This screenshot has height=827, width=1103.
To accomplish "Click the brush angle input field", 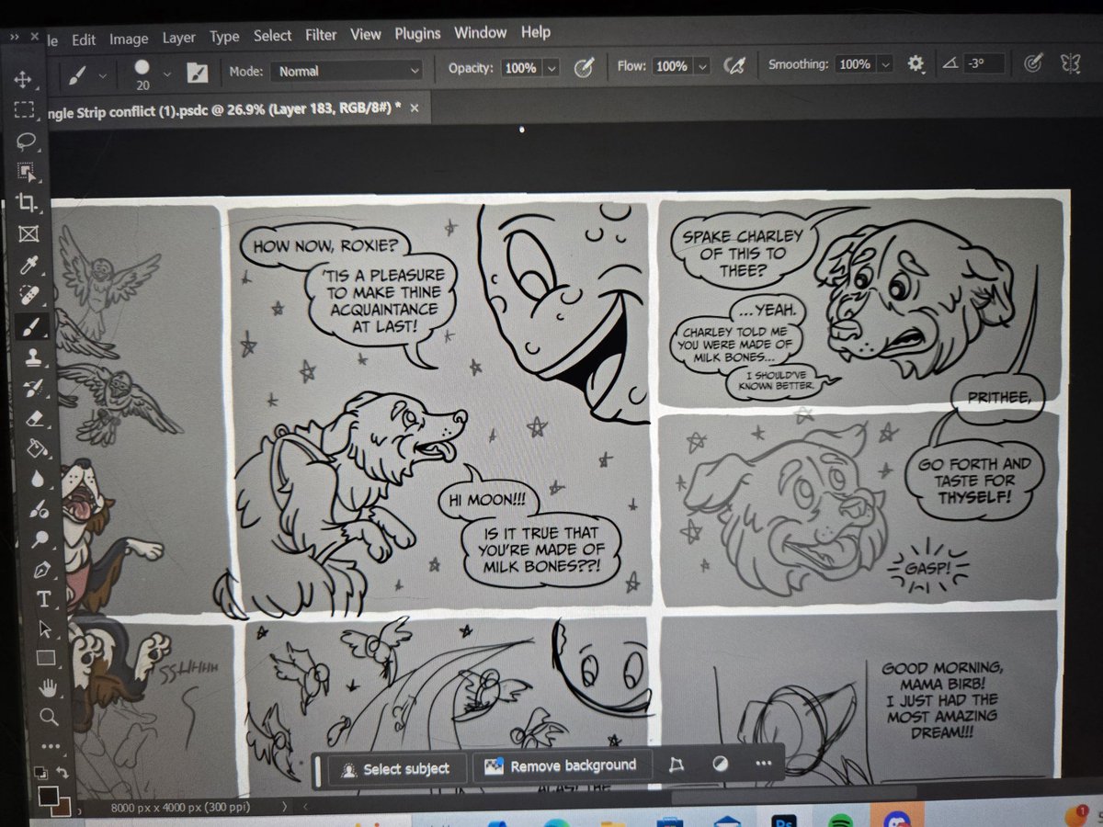I will click(983, 63).
